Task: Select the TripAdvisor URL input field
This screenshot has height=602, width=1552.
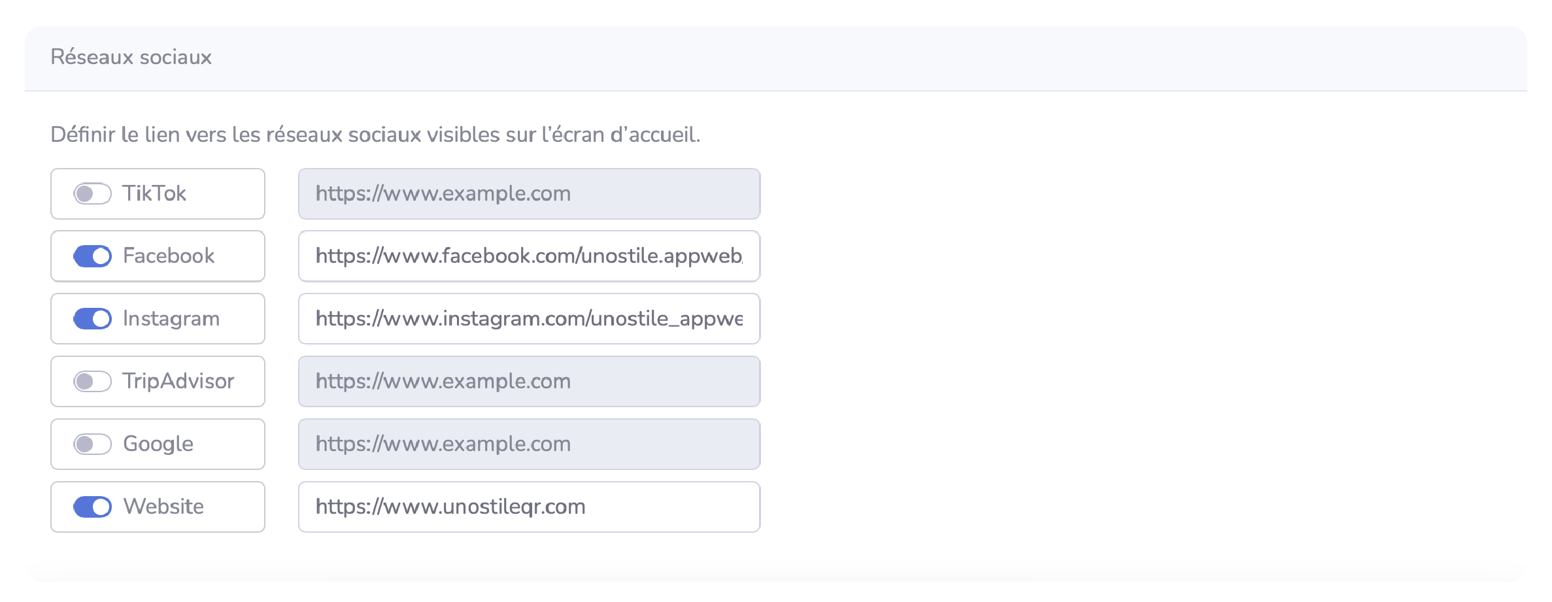Action: tap(529, 382)
